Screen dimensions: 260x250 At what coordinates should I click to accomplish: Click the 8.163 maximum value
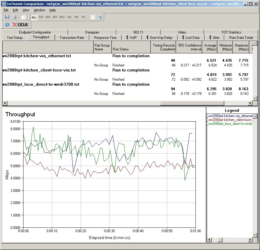coord(243,89)
